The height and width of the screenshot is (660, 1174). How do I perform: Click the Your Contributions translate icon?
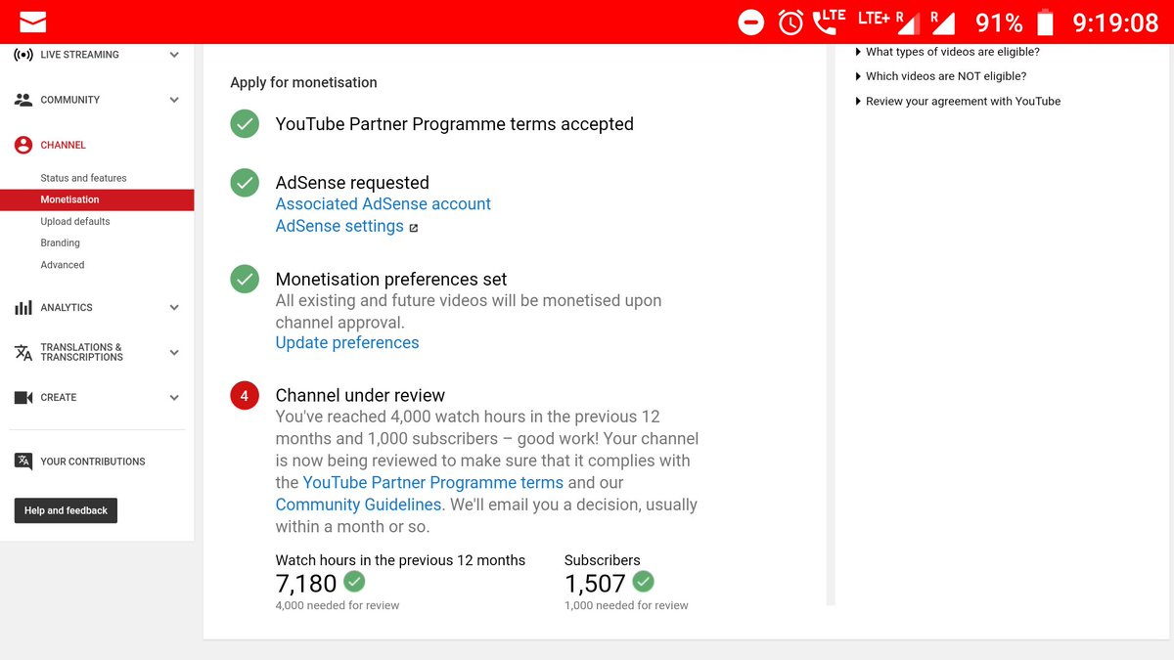tap(23, 462)
